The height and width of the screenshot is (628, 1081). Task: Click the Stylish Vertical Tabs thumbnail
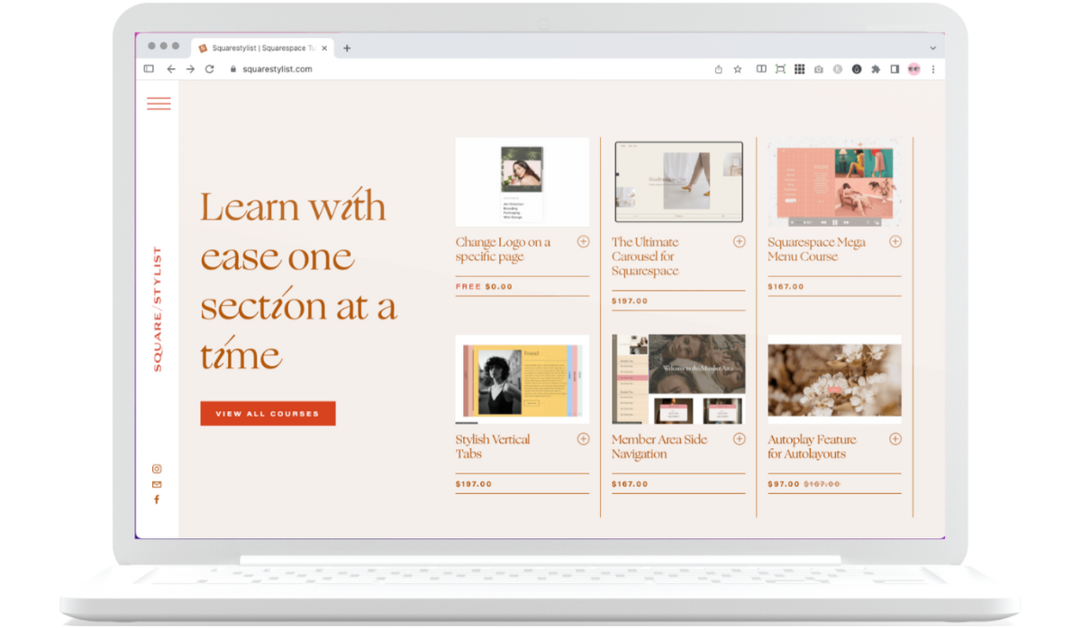pyautogui.click(x=522, y=379)
